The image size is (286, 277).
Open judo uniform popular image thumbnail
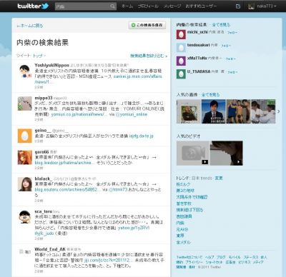pyautogui.click(x=263, y=111)
